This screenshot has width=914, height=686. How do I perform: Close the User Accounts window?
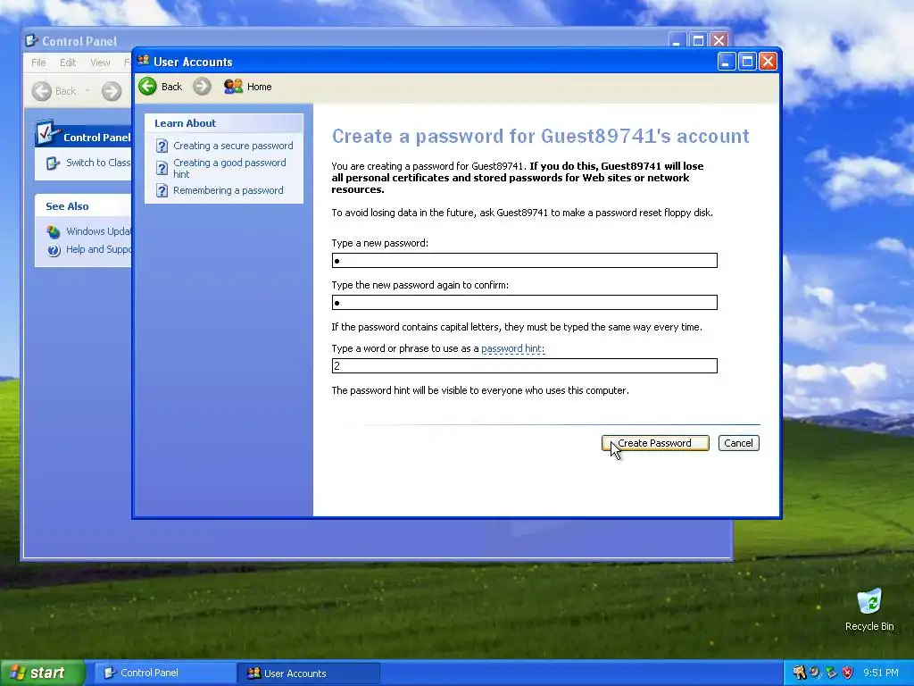768,62
